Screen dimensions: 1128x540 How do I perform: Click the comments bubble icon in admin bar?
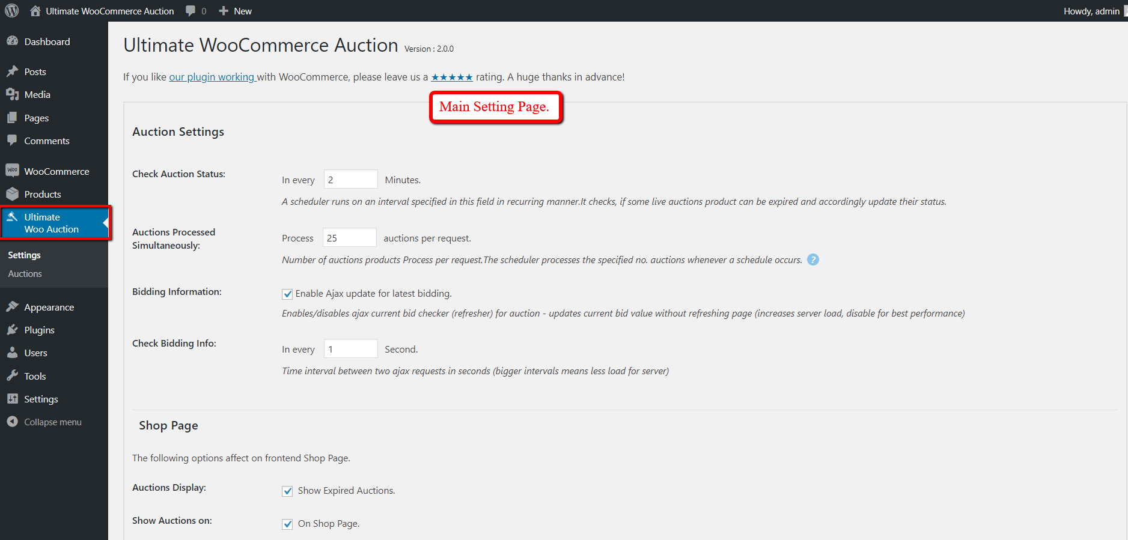(x=191, y=11)
